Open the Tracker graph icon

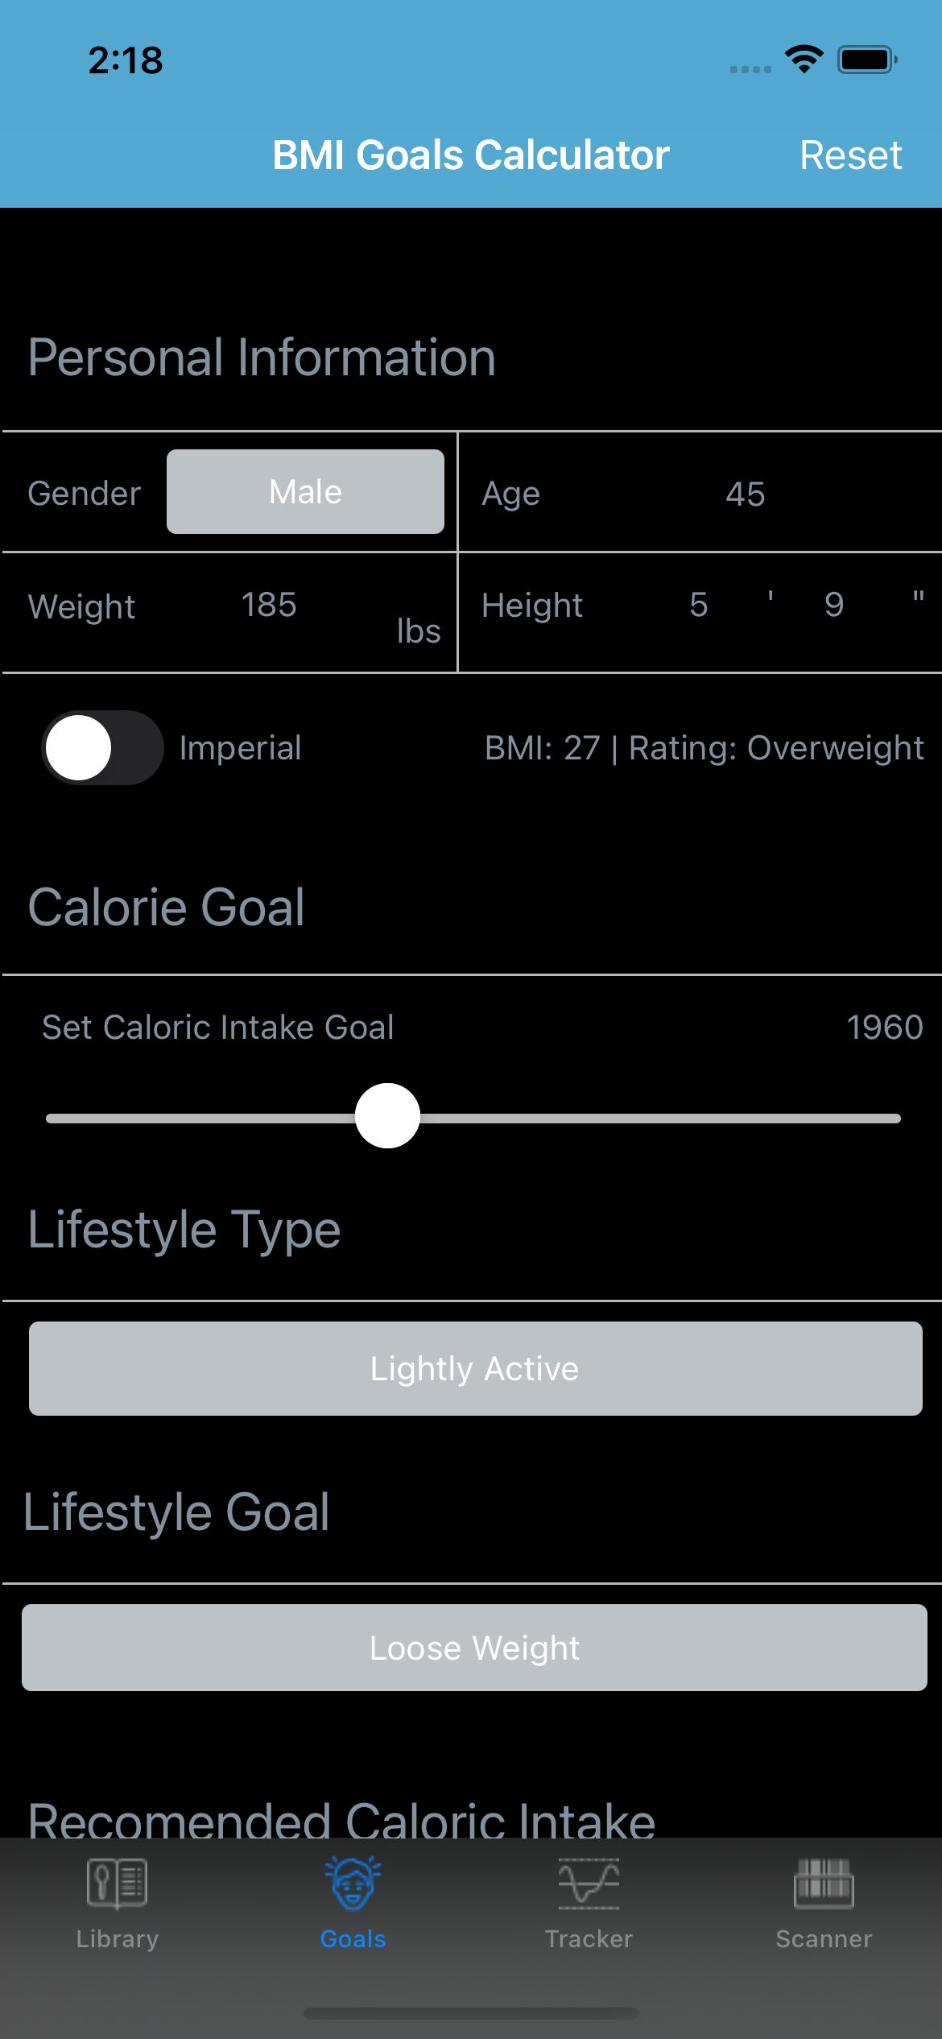point(589,1883)
